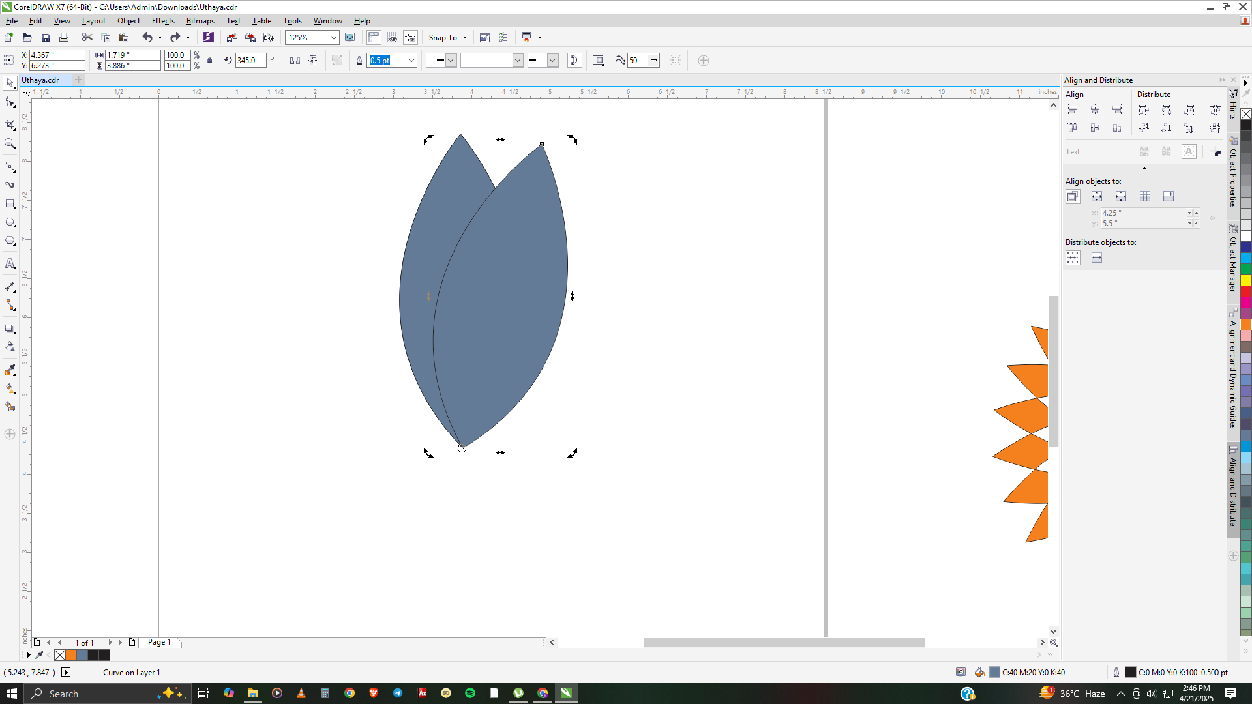Select the Text tool
Image resolution: width=1252 pixels, height=704 pixels.
(x=10, y=263)
